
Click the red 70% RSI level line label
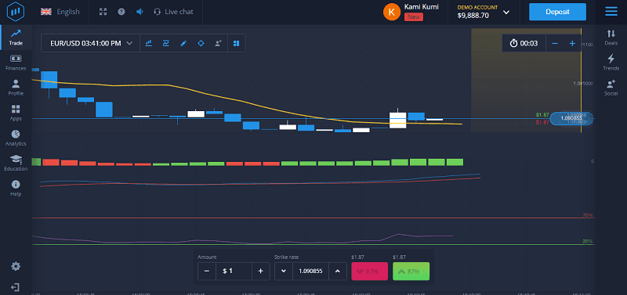pos(587,215)
